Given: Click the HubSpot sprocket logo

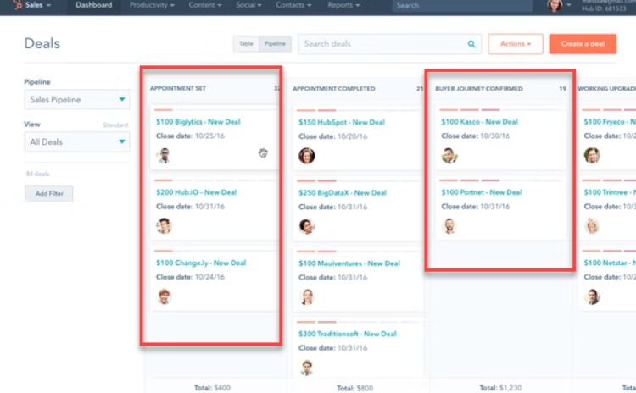Looking at the screenshot, I should (17, 5).
